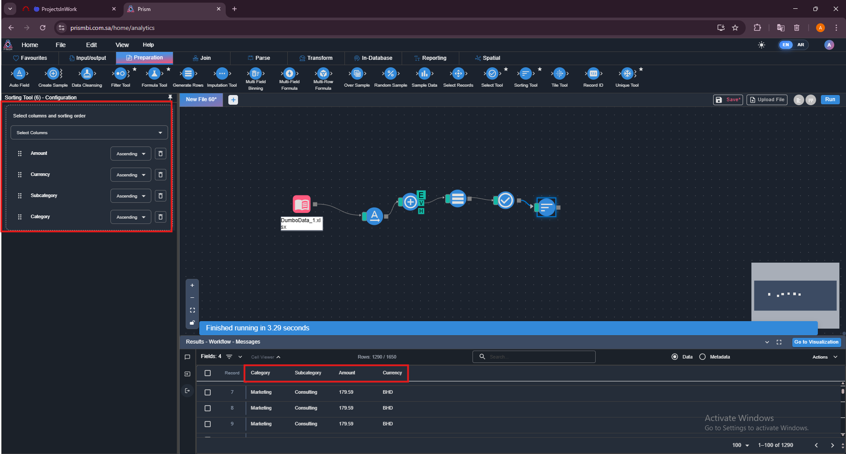Check the checkbox for record 7
This screenshot has width=846, height=454.
(x=208, y=392)
